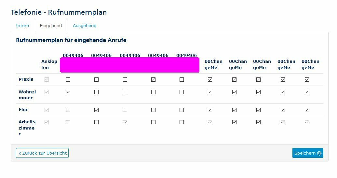Uncheck Arbeitszimmer for third 0049406 number

pos(125,122)
